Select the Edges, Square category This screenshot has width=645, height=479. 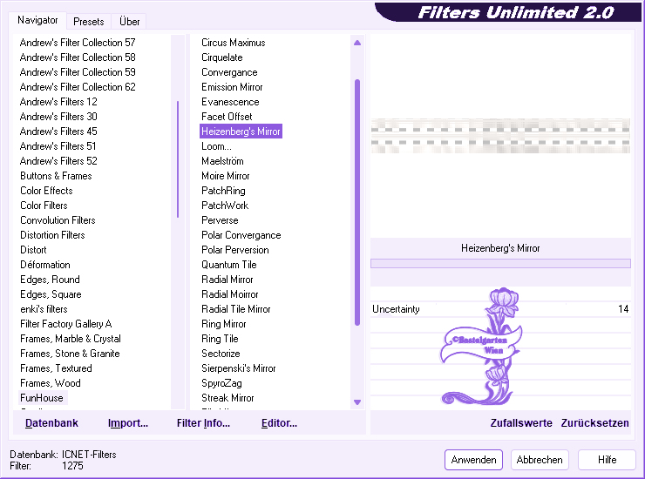(x=51, y=294)
